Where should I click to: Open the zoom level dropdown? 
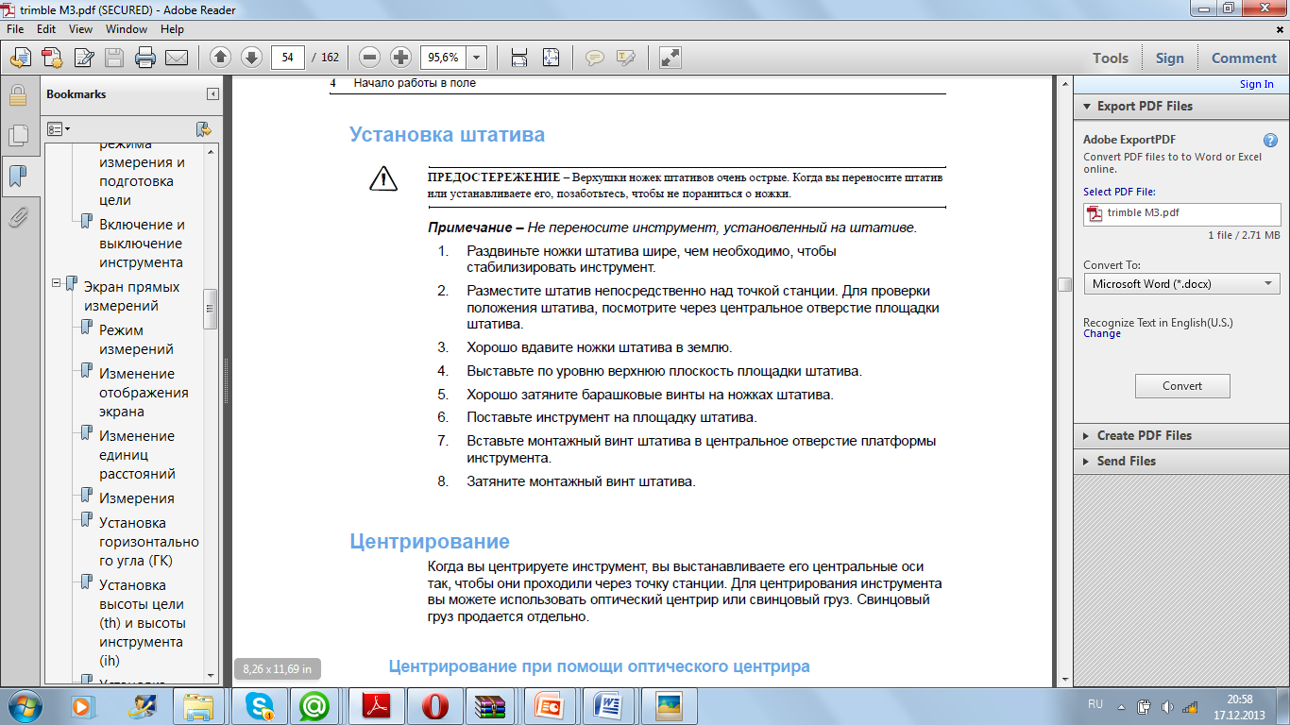point(477,58)
